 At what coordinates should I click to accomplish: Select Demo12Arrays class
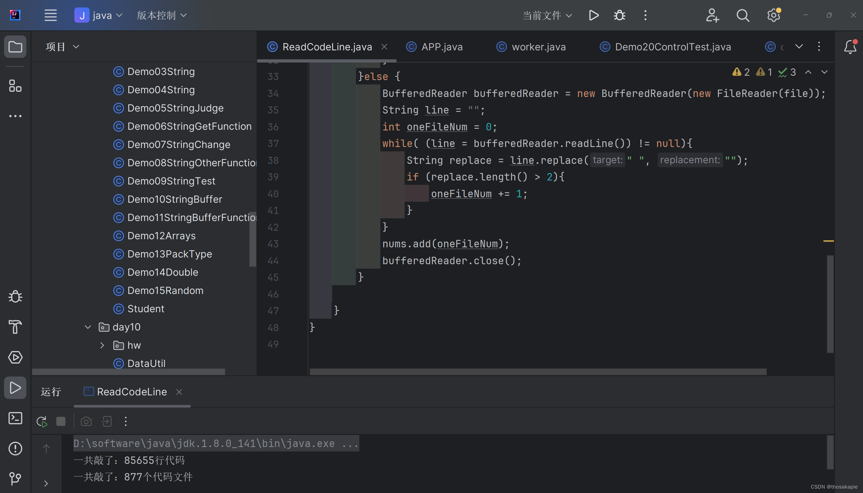pos(154,236)
